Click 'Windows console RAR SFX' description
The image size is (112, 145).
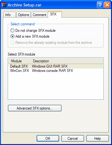(53, 71)
